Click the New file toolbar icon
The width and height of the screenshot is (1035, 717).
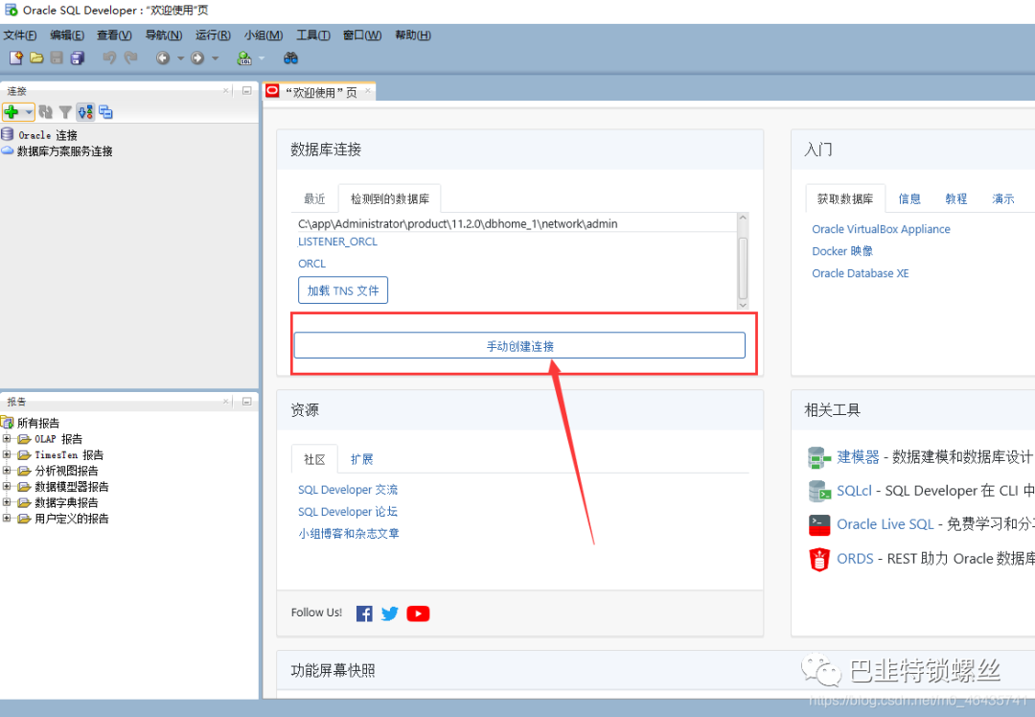(x=16, y=58)
